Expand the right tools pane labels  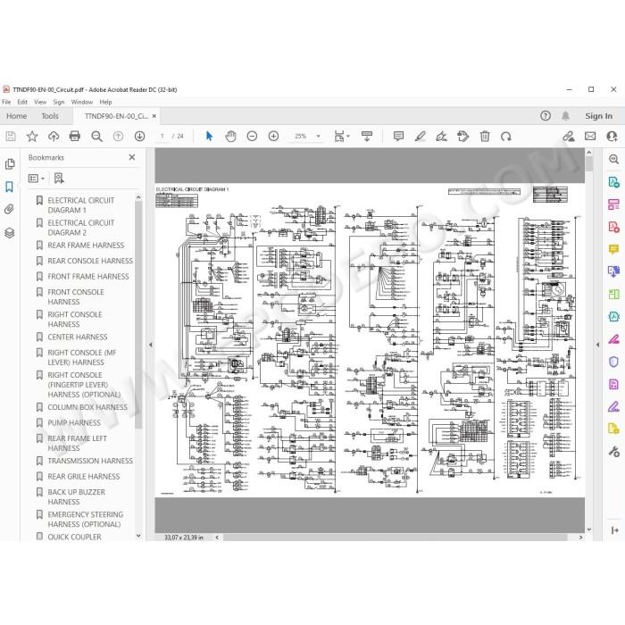[614, 530]
